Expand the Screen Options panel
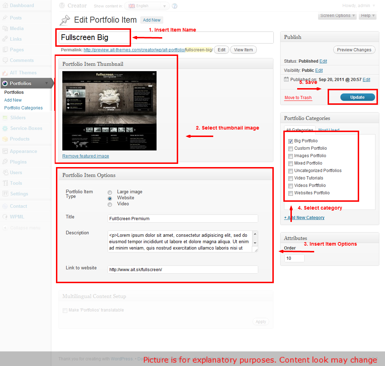The height and width of the screenshot is (366, 385). [338, 16]
